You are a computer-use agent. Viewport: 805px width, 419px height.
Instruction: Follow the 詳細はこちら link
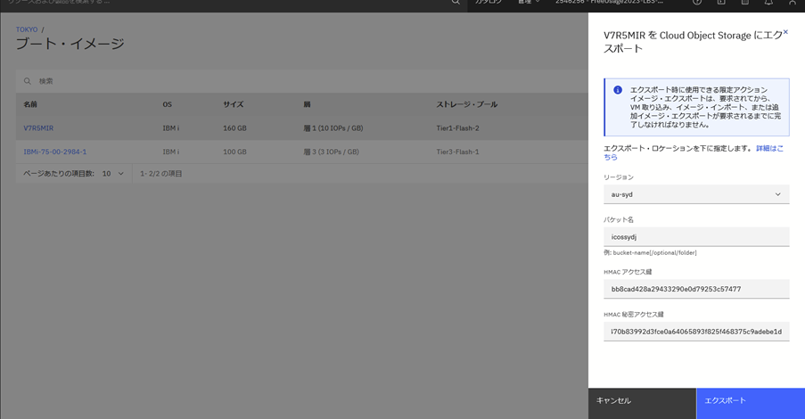[x=769, y=148]
